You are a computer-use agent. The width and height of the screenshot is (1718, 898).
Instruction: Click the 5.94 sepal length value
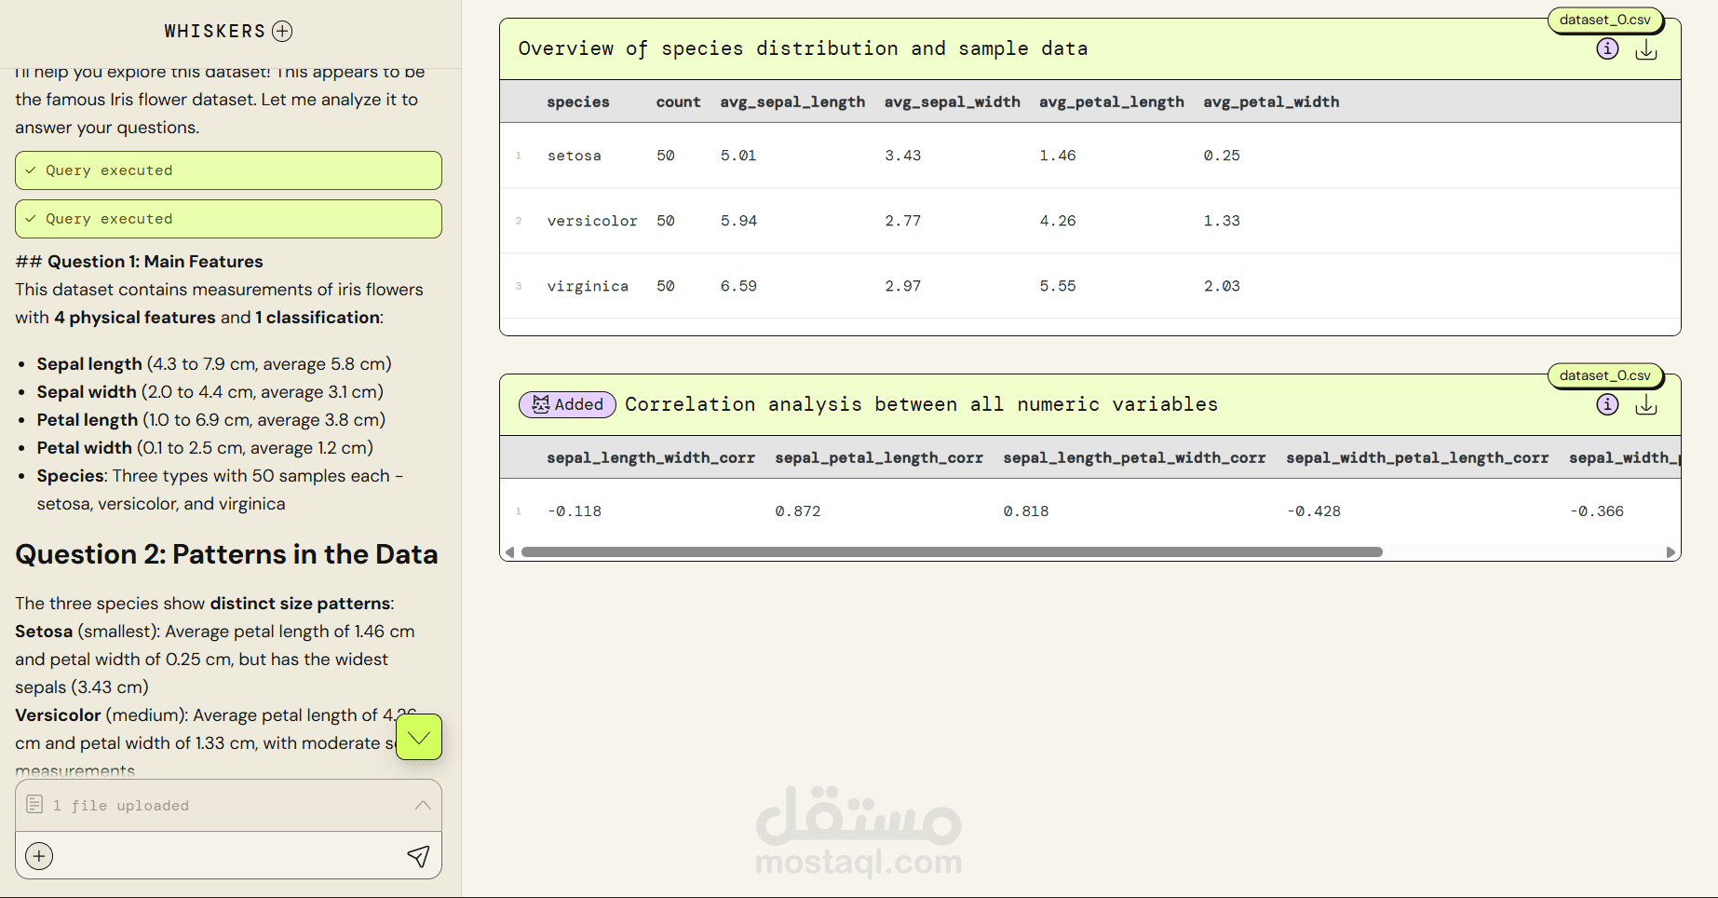[x=738, y=221]
